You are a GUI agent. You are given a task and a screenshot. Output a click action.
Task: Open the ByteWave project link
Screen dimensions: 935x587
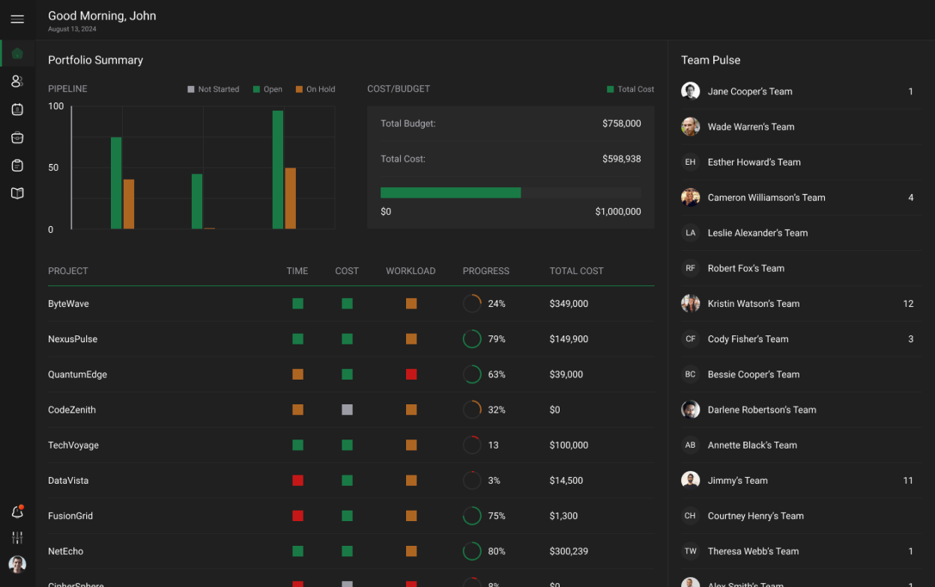[x=68, y=303]
